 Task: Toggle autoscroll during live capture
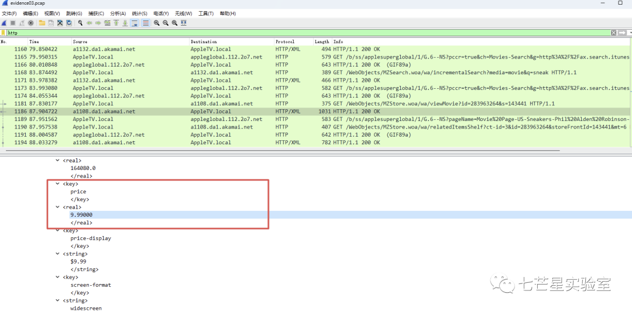click(x=134, y=23)
